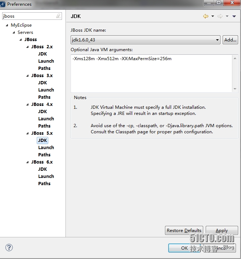
Task: Select Paths under JBoss 4.x
Action: pos(44,126)
